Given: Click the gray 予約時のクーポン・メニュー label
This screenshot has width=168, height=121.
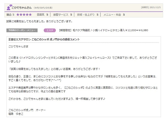Looking at the screenshot, I should pyautogui.click(x=22, y=31).
